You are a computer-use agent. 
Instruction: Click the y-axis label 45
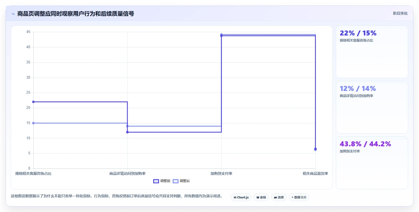(x=28, y=32)
